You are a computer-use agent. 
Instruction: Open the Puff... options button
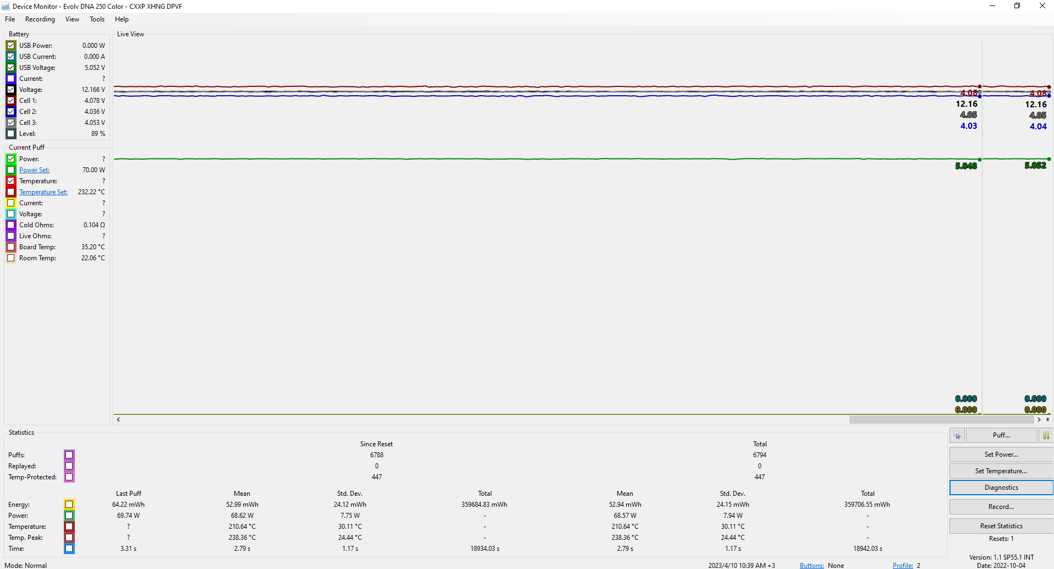coord(1001,435)
